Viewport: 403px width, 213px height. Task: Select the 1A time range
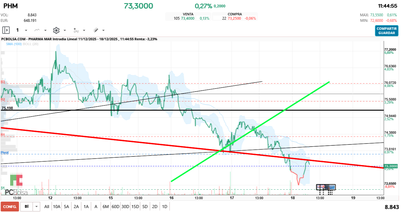point(86,207)
